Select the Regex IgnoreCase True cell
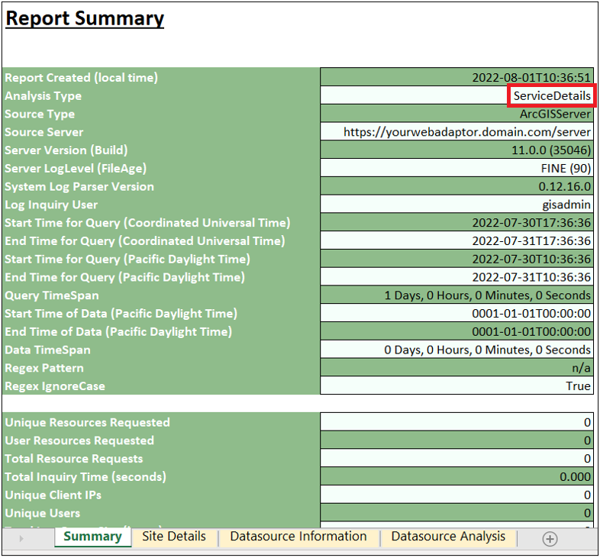 point(456,385)
